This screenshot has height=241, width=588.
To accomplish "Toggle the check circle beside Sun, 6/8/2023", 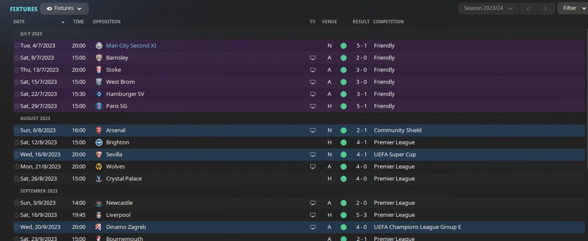I will [17, 130].
